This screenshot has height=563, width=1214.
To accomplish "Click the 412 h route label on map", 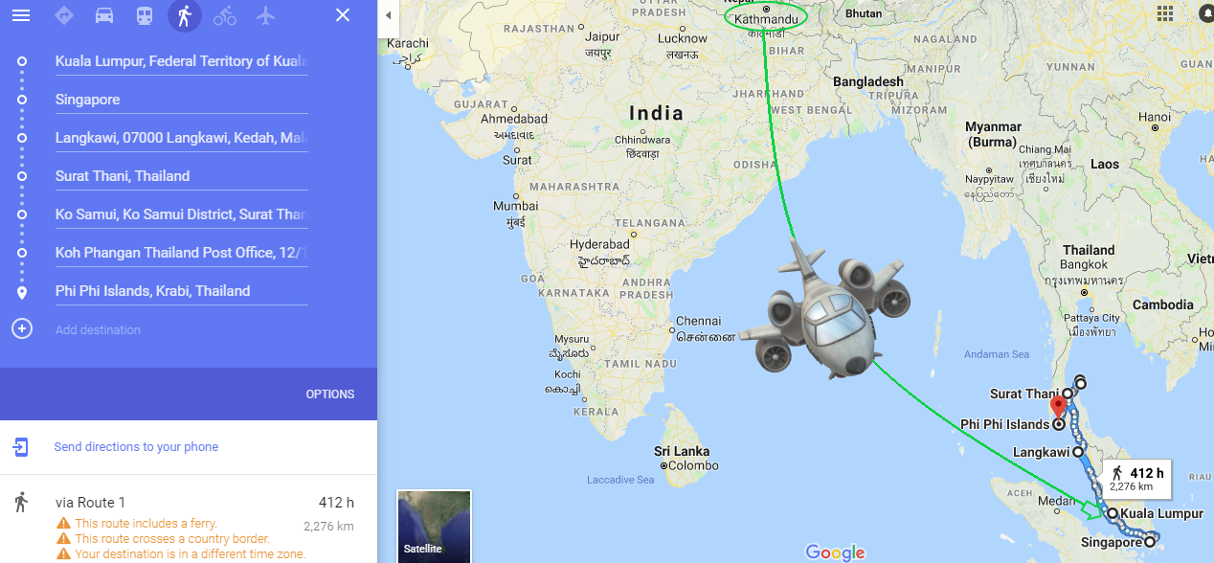I will pos(1137,479).
